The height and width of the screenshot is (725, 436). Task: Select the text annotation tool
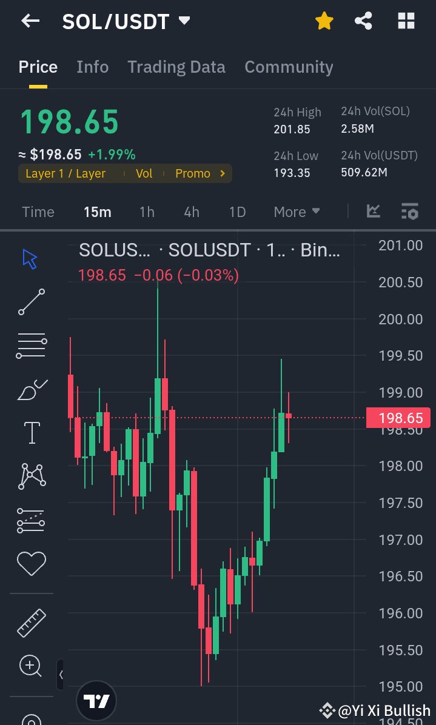pos(31,432)
